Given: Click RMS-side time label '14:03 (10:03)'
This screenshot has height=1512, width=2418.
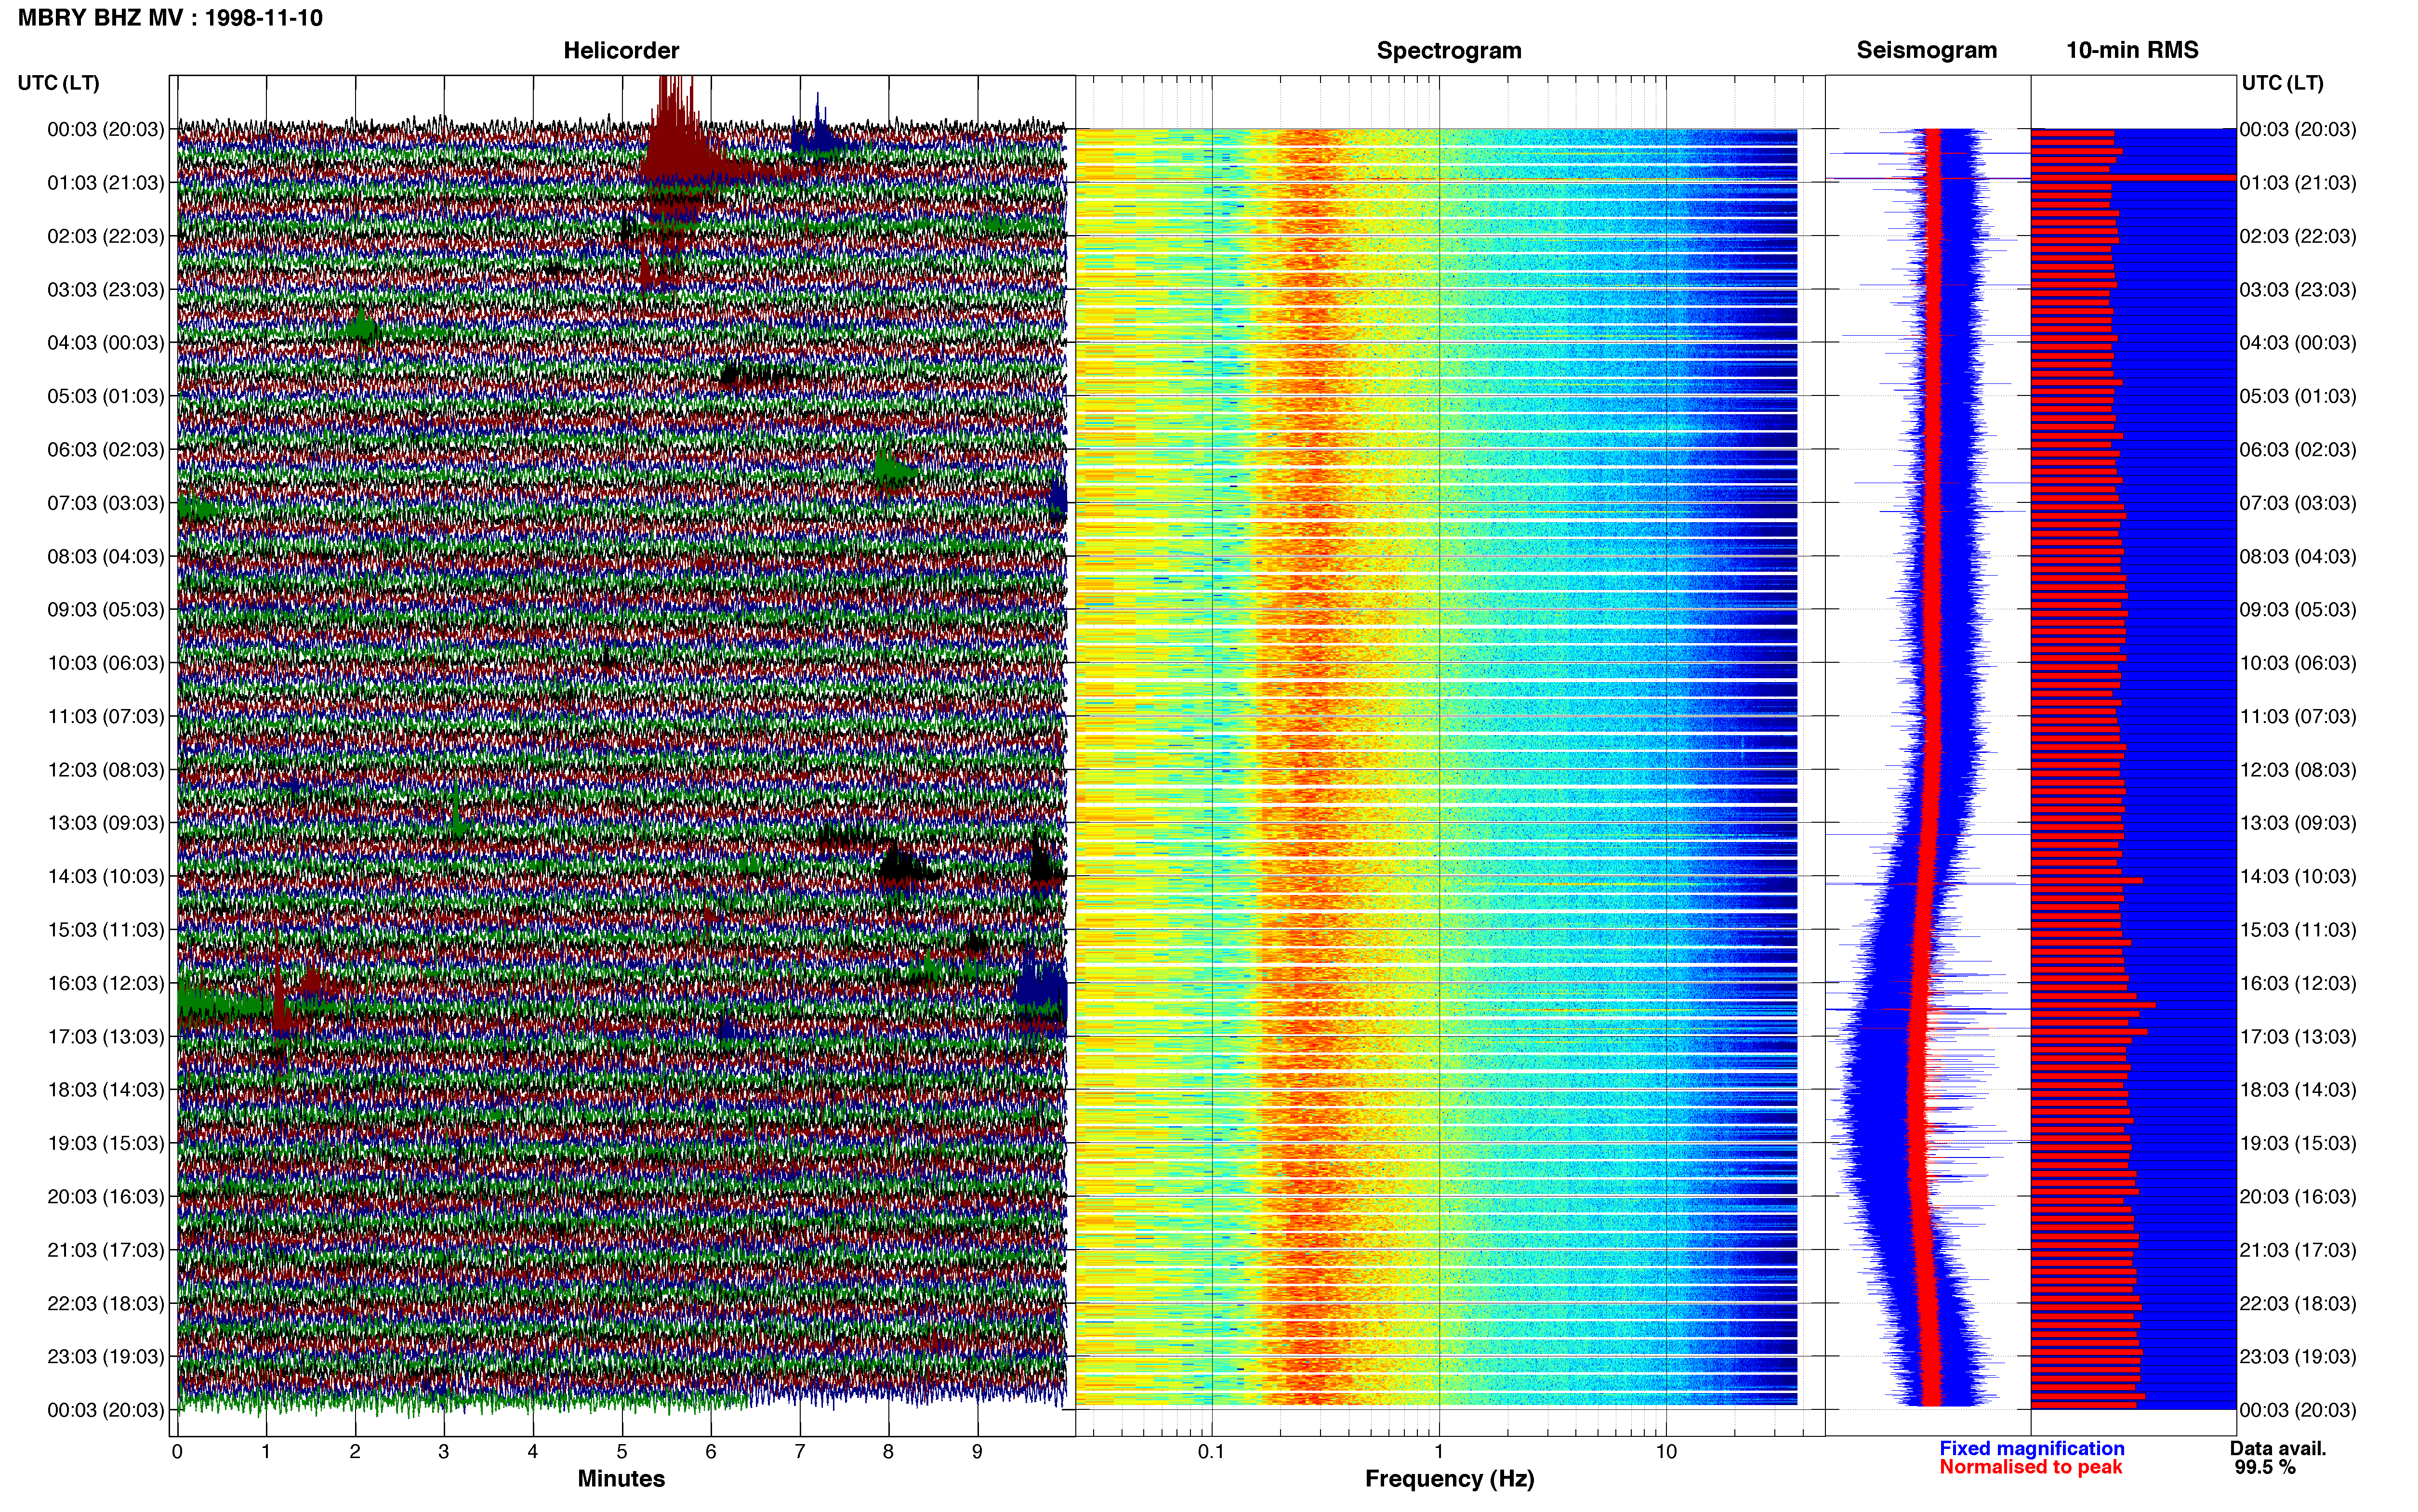Looking at the screenshot, I should click(2298, 876).
